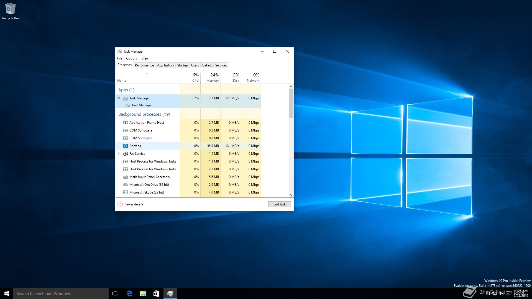The width and height of the screenshot is (532, 299).
Task: Select the Processes tab
Action: coord(124,65)
